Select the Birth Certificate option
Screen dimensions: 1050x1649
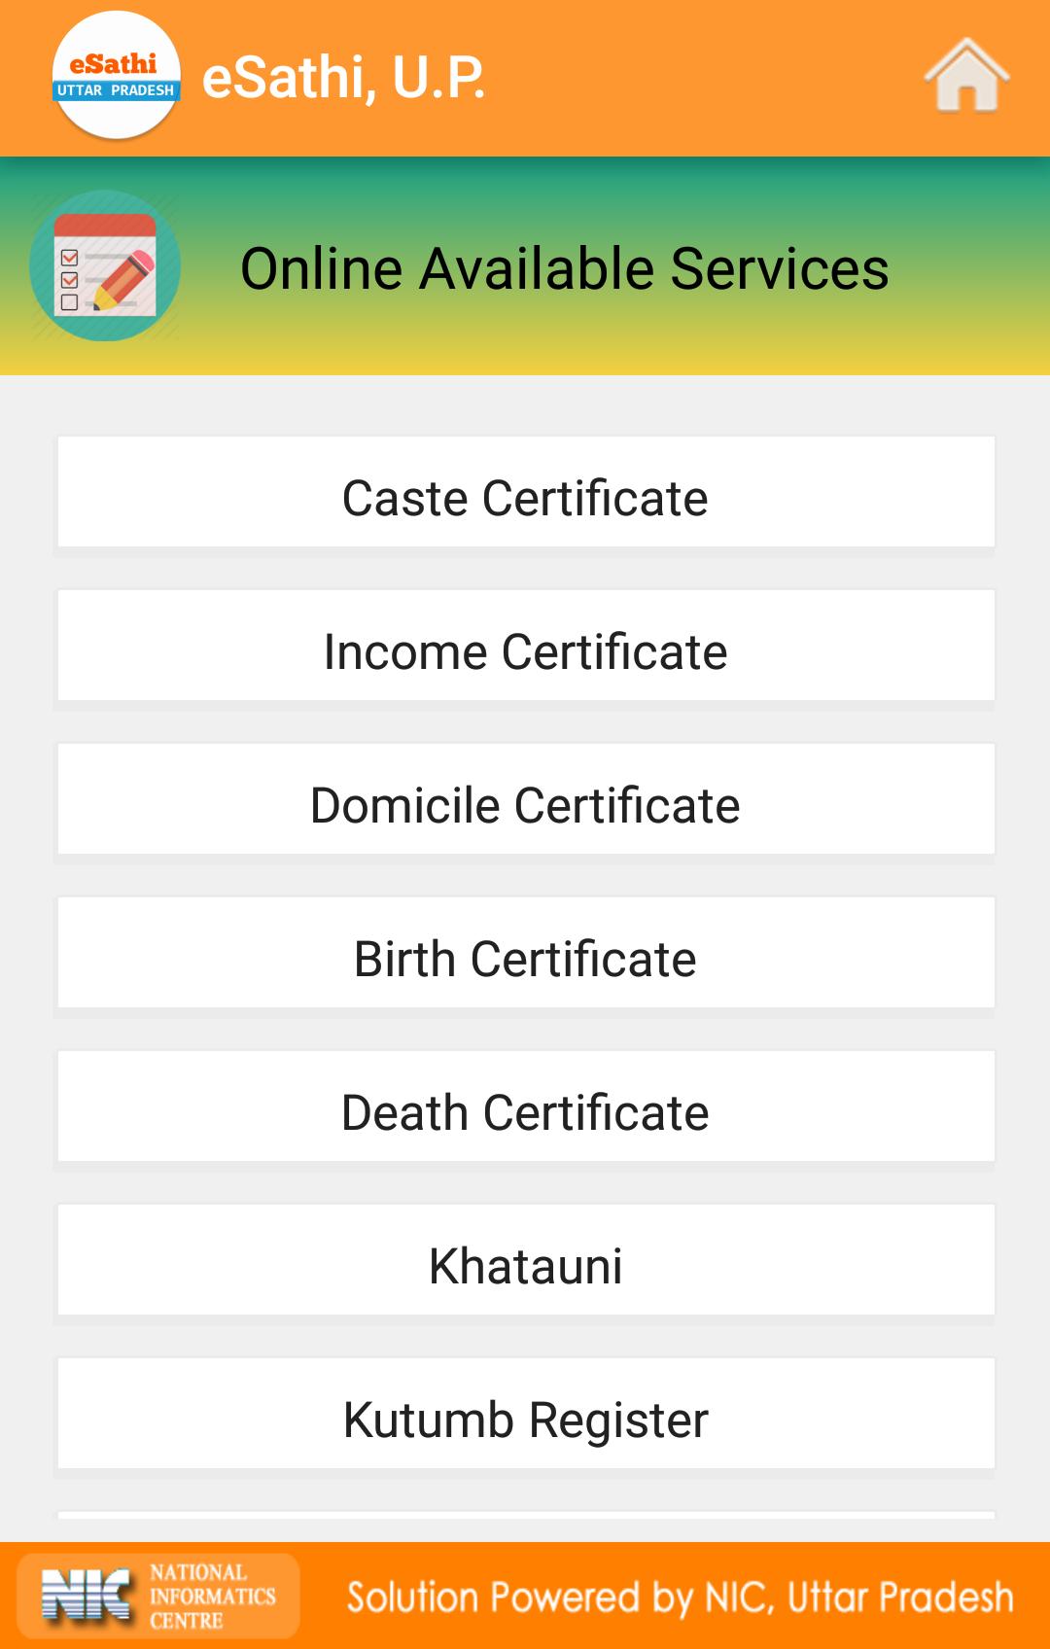tap(526, 953)
